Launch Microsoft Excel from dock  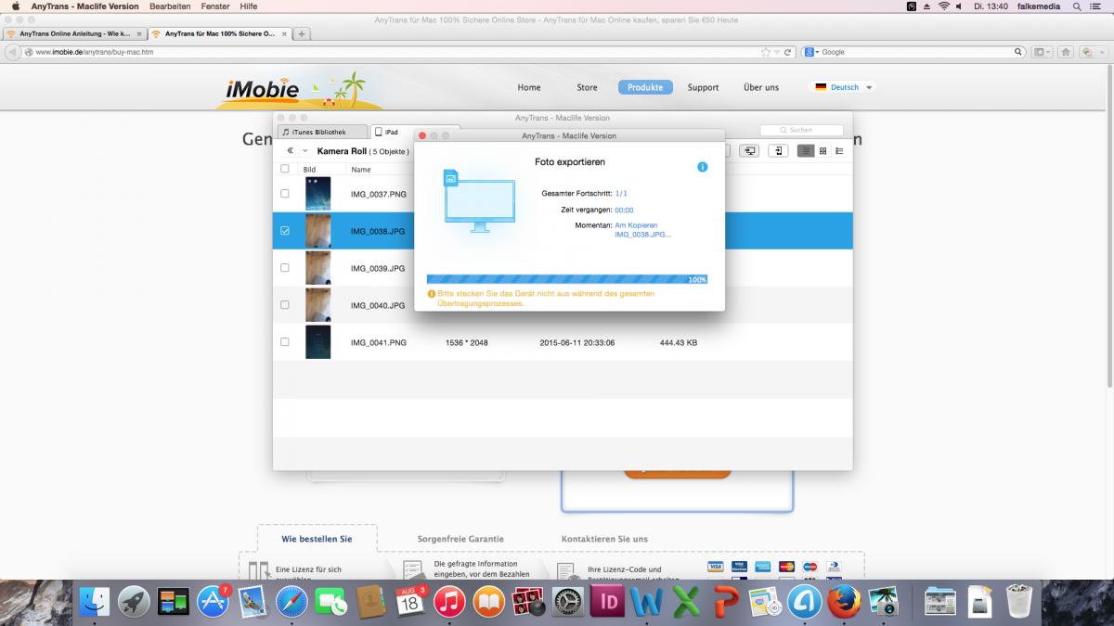pyautogui.click(x=686, y=603)
